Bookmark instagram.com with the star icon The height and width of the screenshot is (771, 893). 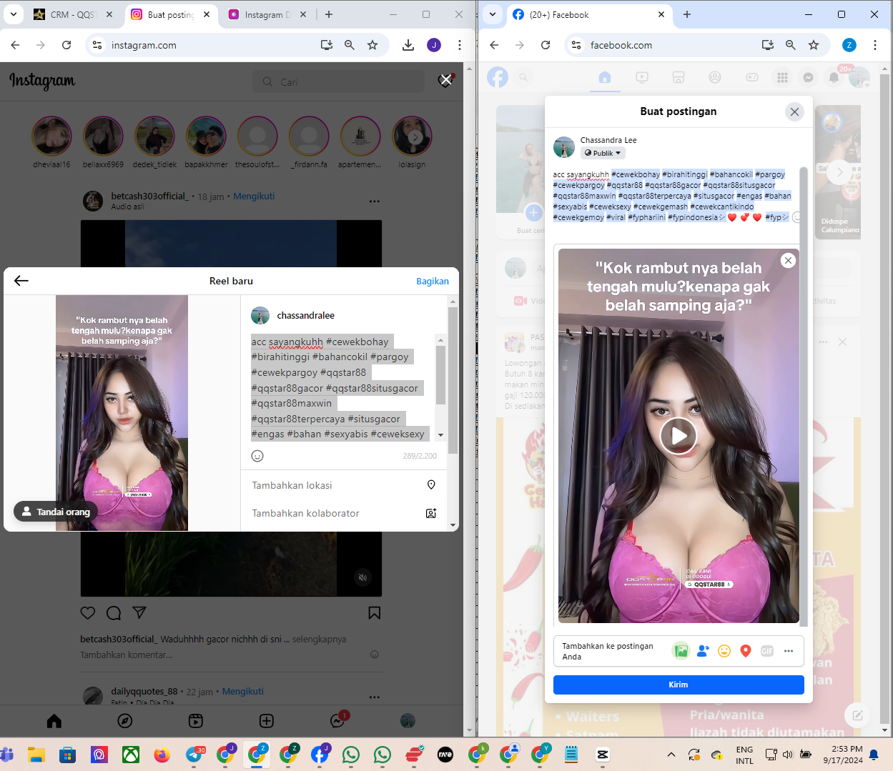tap(373, 45)
